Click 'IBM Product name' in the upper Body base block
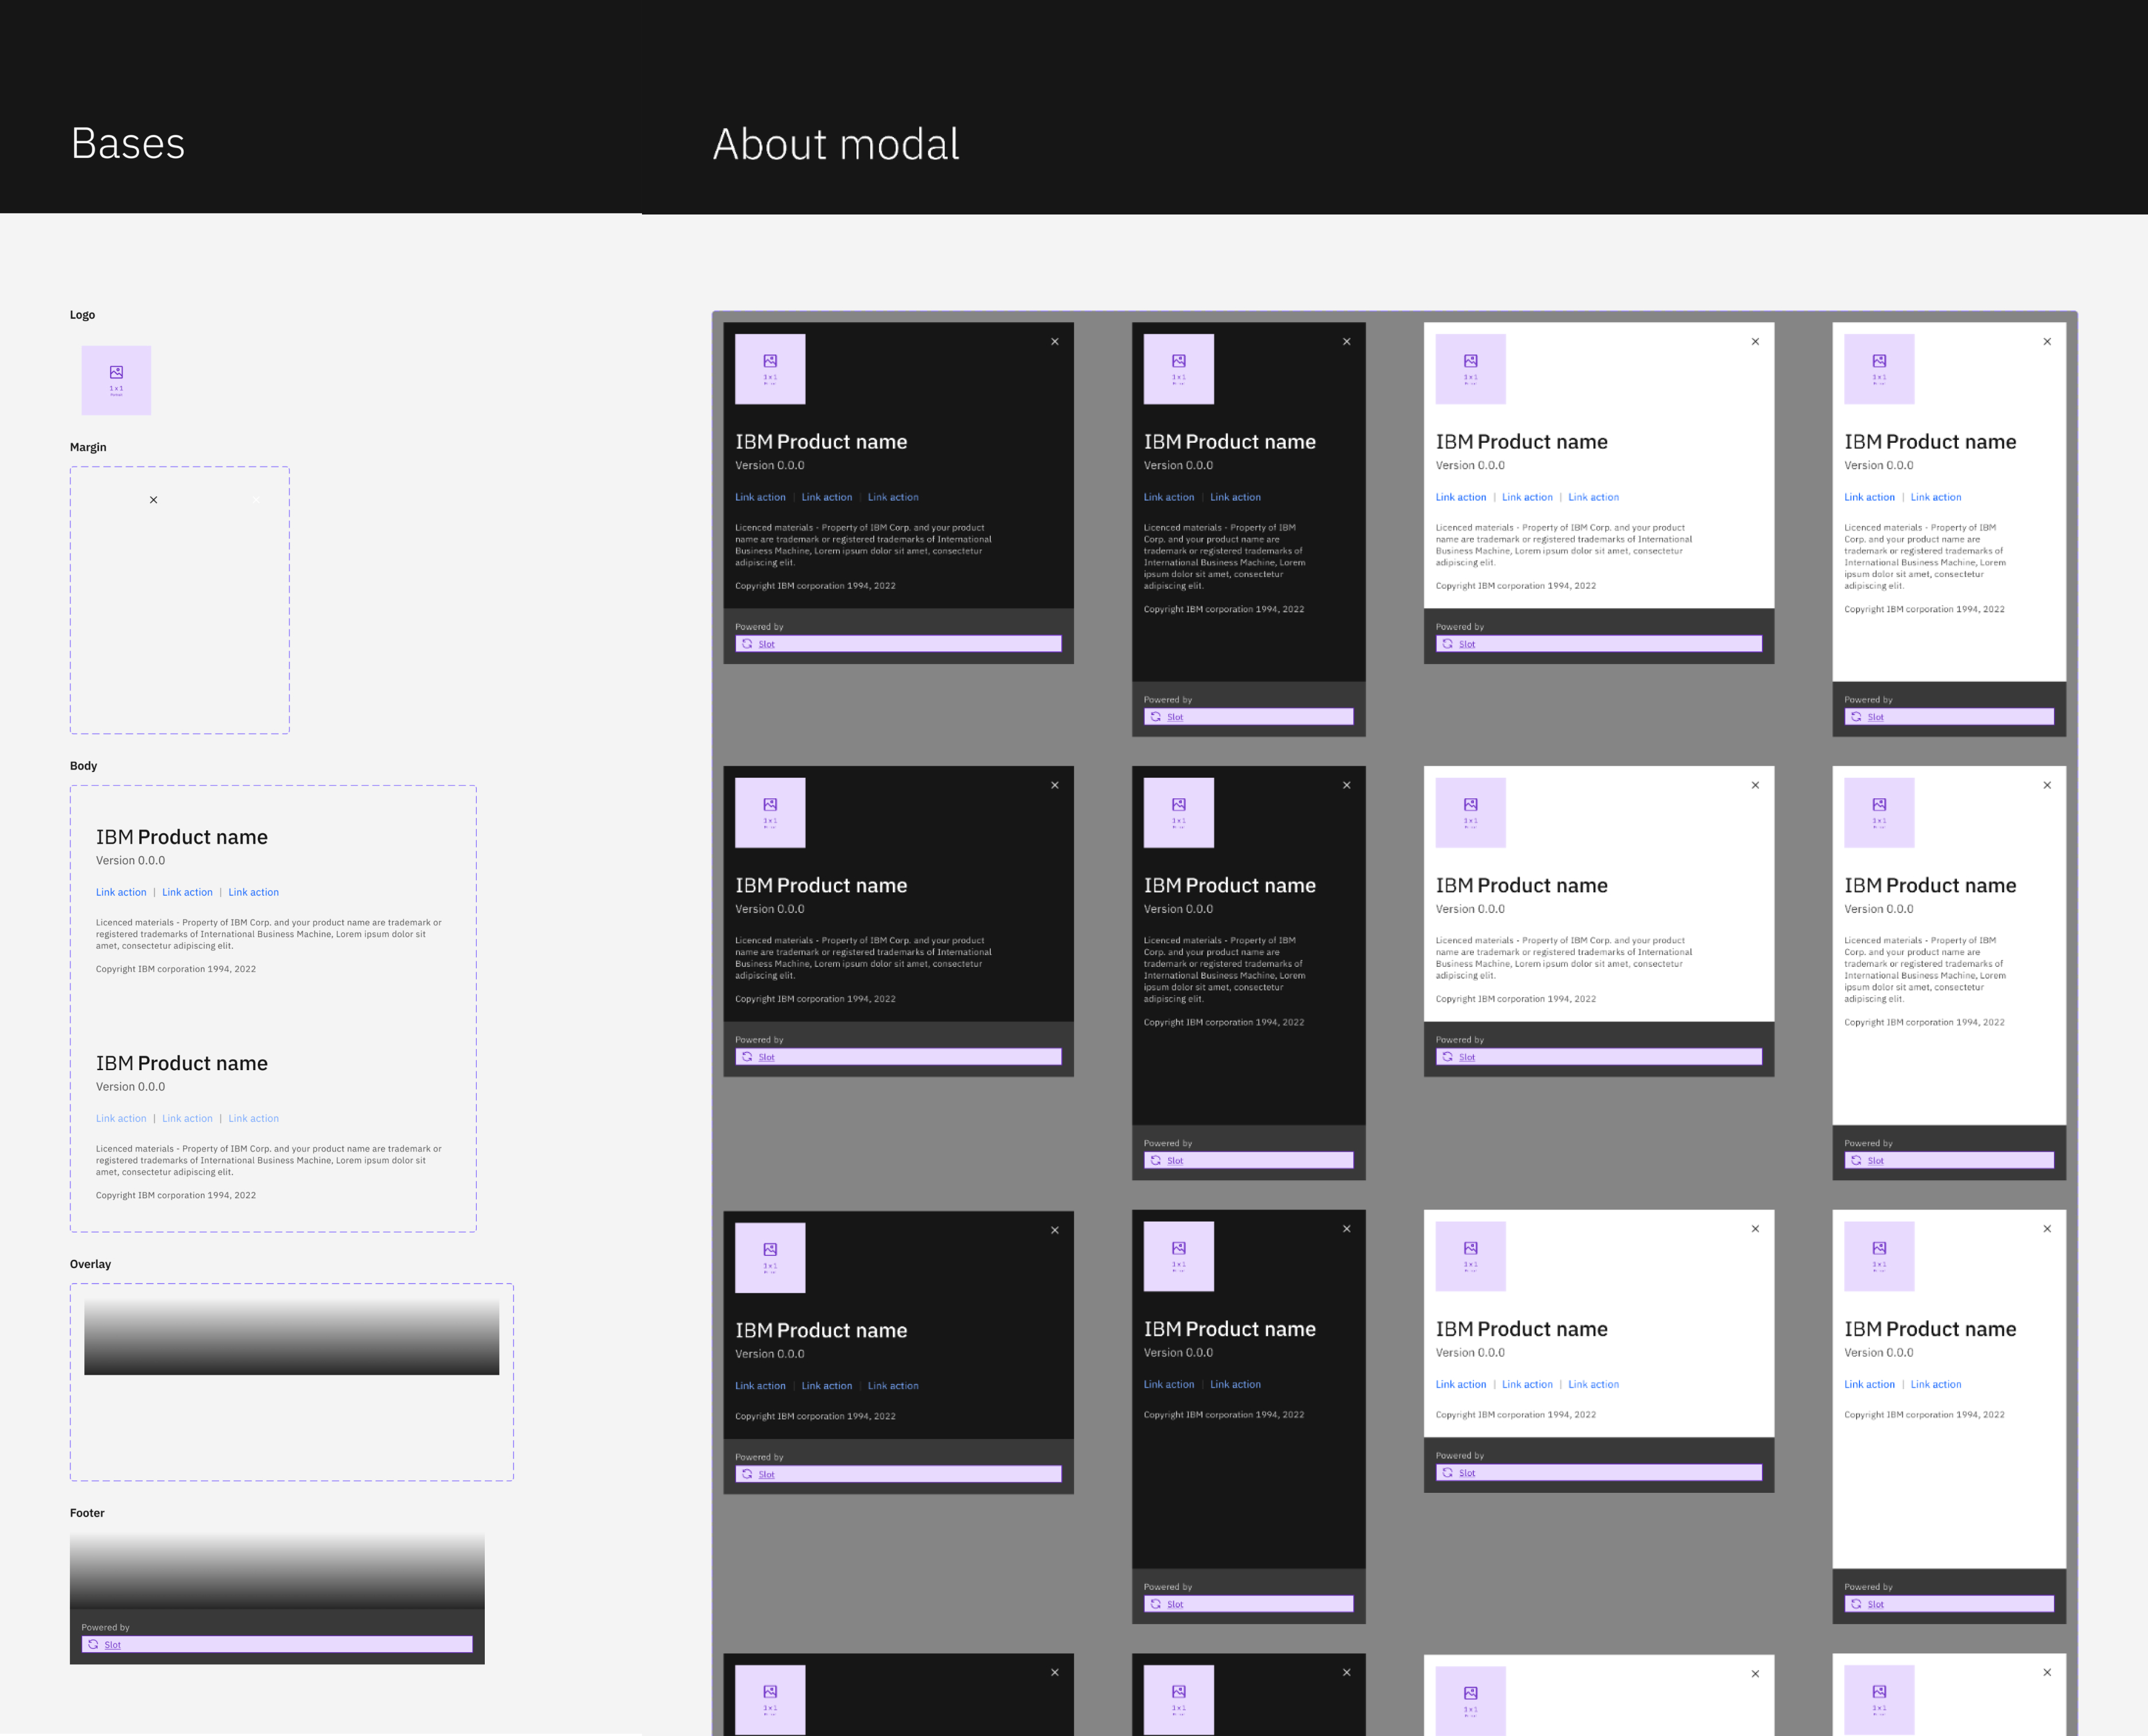2148x1736 pixels. (182, 837)
